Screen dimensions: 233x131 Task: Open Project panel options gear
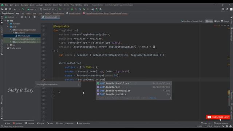point(35,17)
